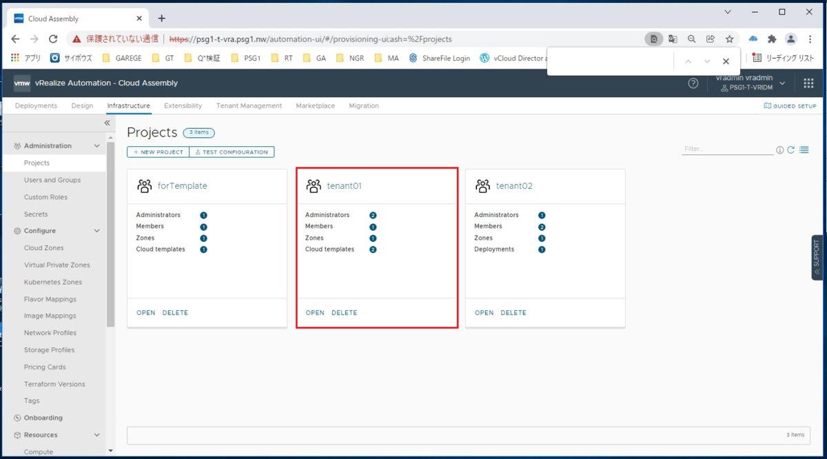Open Network Profiles in sidebar
This screenshot has width=827, height=459.
50,333
